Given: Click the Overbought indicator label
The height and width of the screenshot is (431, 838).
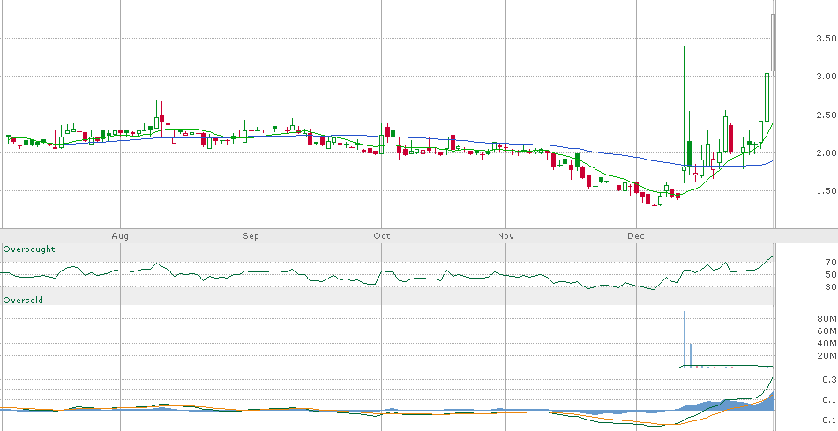Looking at the screenshot, I should pyautogui.click(x=29, y=249).
